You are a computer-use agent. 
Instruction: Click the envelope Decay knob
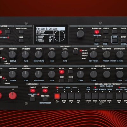pyautogui.click(x=94, y=74)
